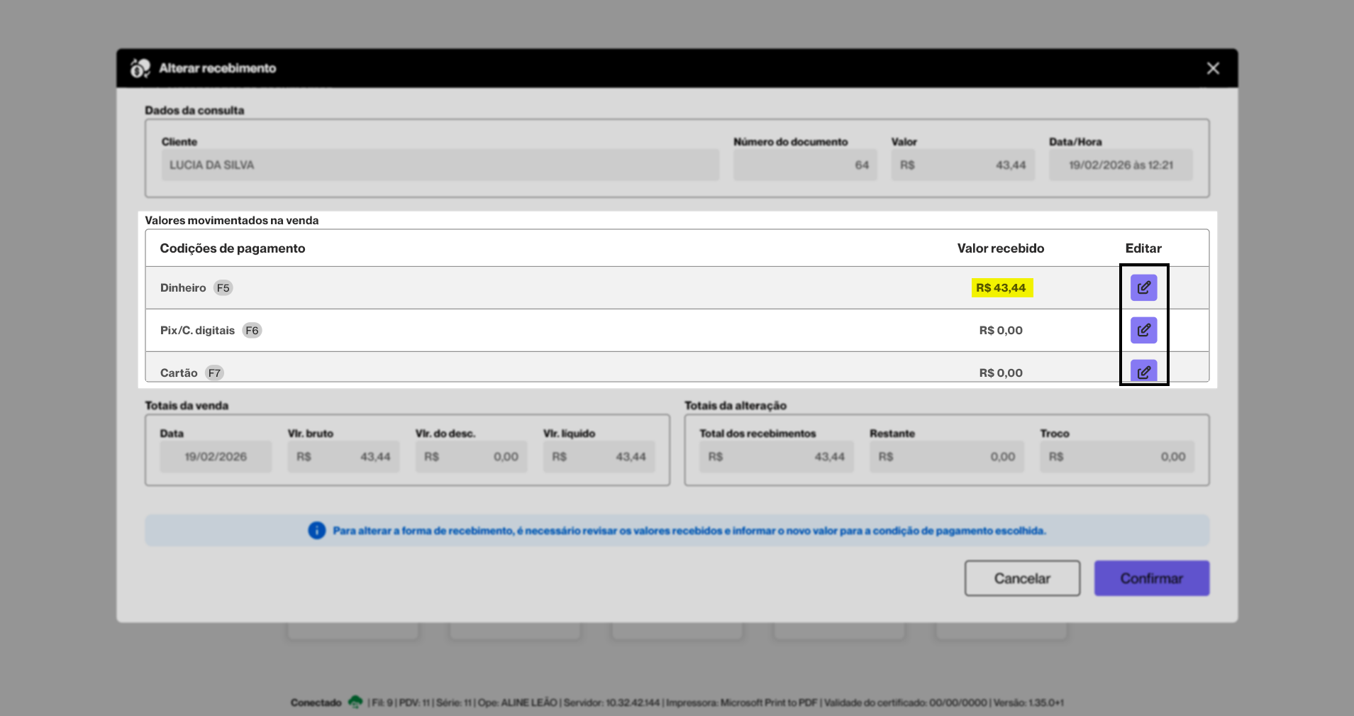Click the green Conectado status icon

pyautogui.click(x=355, y=702)
